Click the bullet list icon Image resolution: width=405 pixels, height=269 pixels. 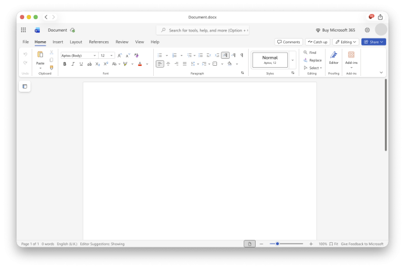point(160,55)
